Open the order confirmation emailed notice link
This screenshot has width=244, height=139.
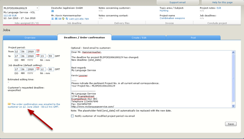coord(34,106)
